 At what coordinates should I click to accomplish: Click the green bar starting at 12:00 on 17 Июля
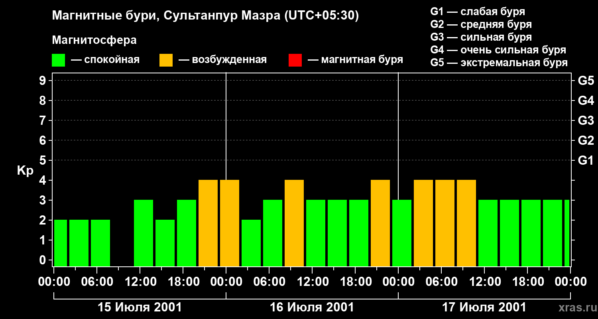point(488,233)
